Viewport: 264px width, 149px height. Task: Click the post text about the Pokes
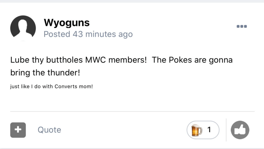pos(121,66)
